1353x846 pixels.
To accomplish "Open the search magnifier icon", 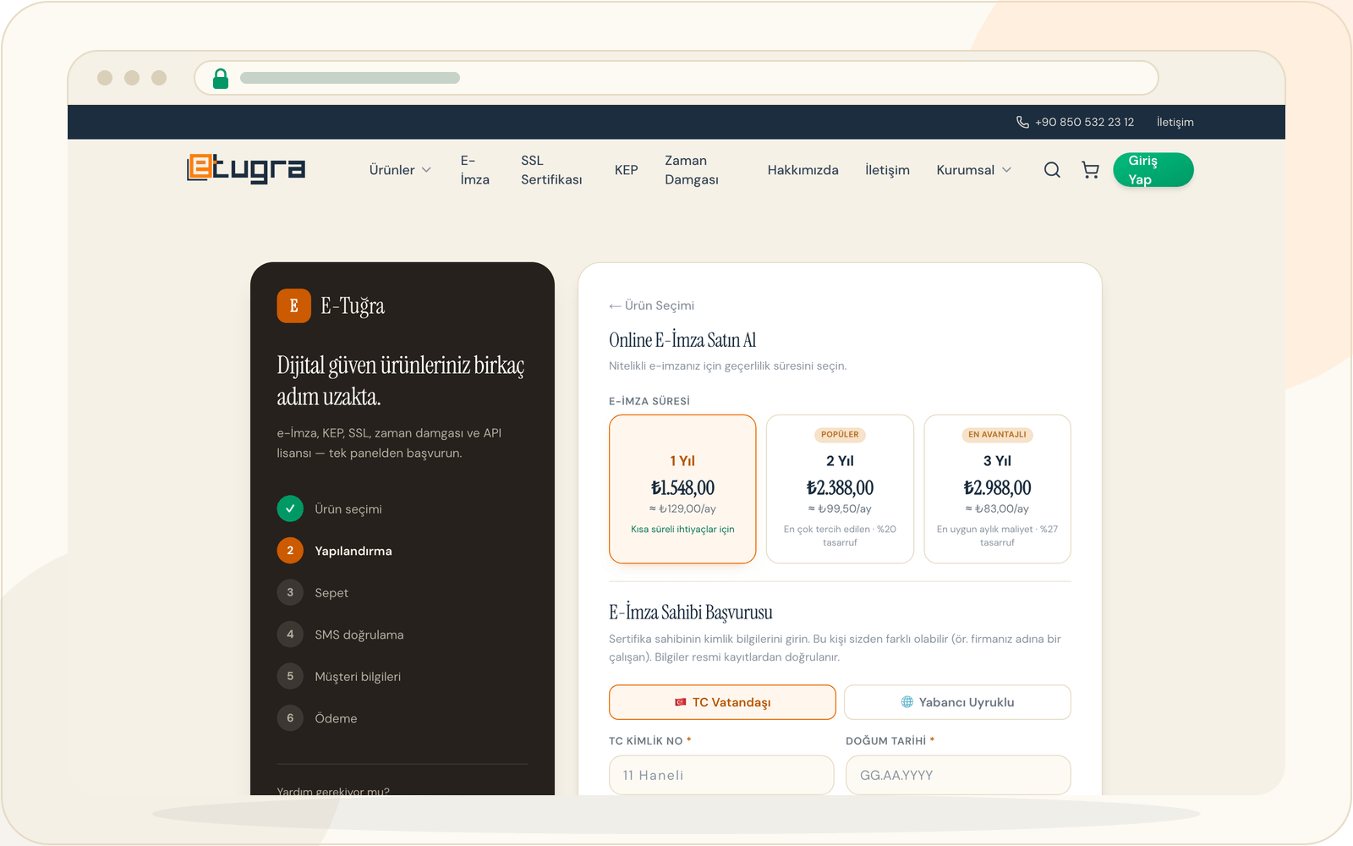I will [x=1052, y=170].
